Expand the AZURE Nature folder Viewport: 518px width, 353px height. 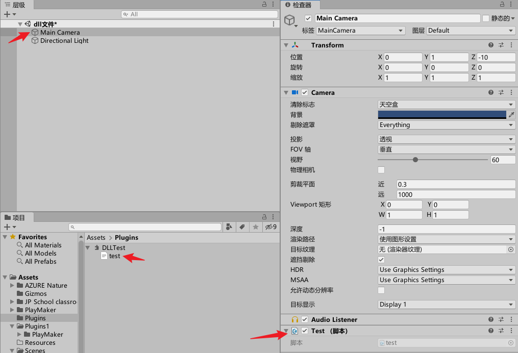click(x=12, y=285)
